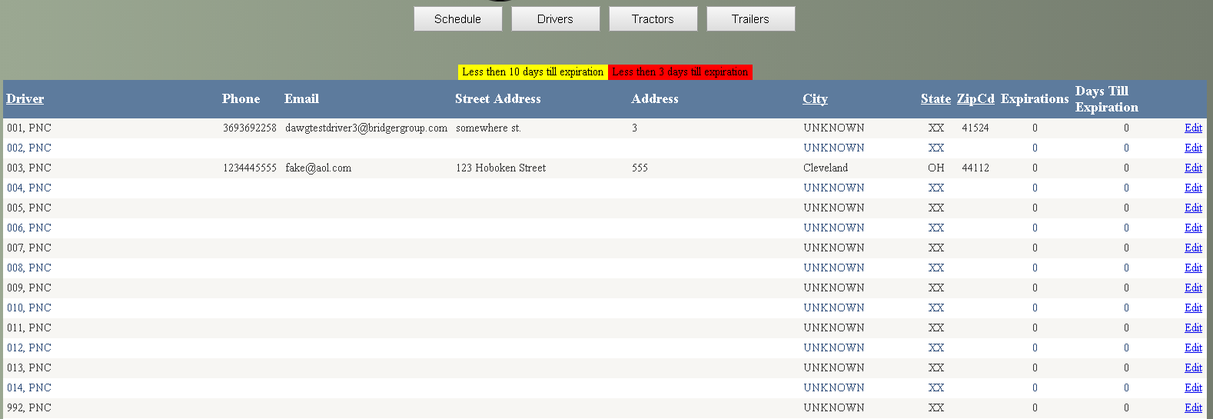Click the state cell 'OH'

[936, 168]
